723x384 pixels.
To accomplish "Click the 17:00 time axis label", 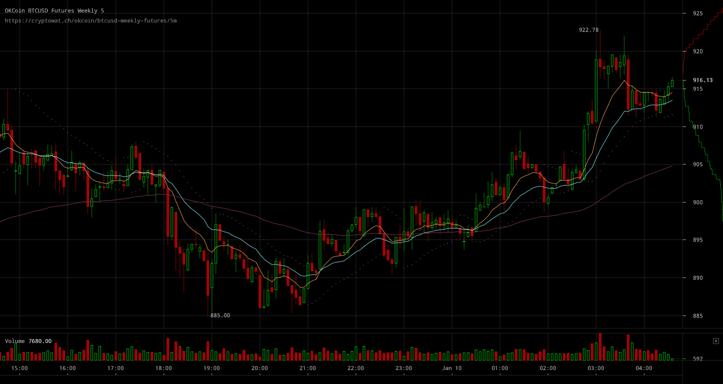I will click(x=116, y=368).
